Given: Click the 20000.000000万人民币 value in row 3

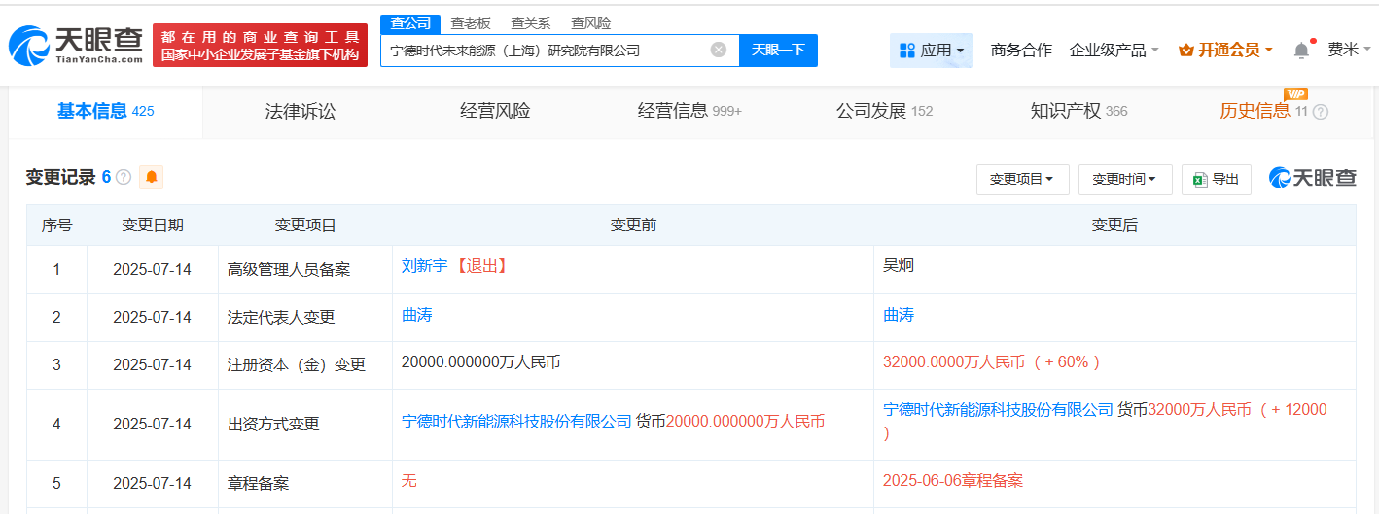Looking at the screenshot, I should pos(480,361).
